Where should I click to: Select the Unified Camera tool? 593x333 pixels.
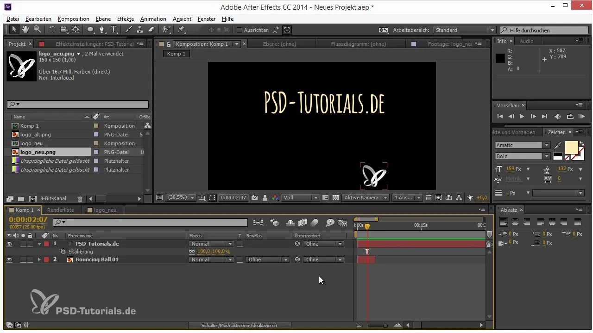coord(64,30)
